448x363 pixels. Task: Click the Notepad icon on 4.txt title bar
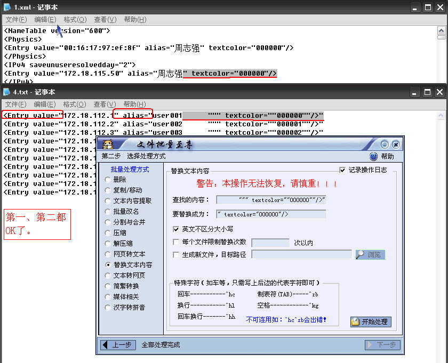pyautogui.click(x=6, y=92)
